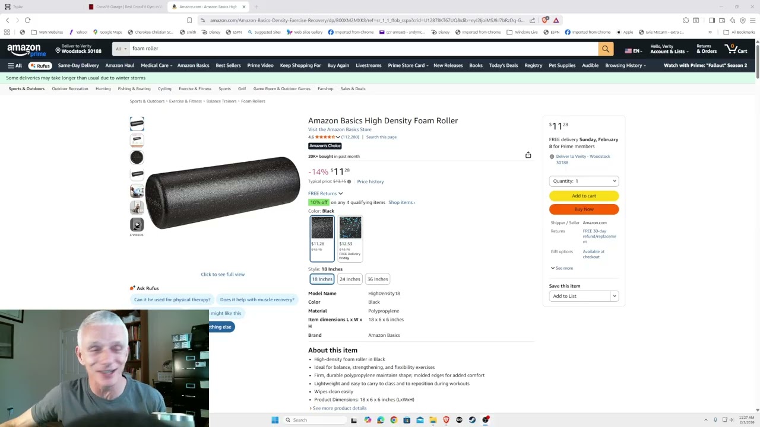Click the Brave Shields icon in address bar

click(x=545, y=20)
